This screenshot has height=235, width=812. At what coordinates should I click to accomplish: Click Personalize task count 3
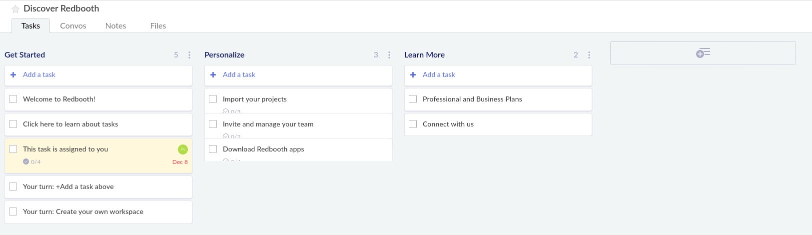point(376,55)
